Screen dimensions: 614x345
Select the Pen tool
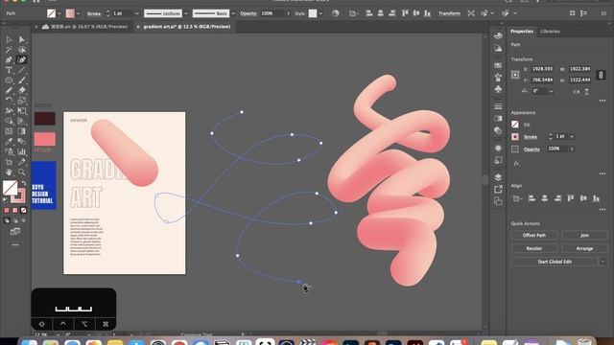[9, 59]
